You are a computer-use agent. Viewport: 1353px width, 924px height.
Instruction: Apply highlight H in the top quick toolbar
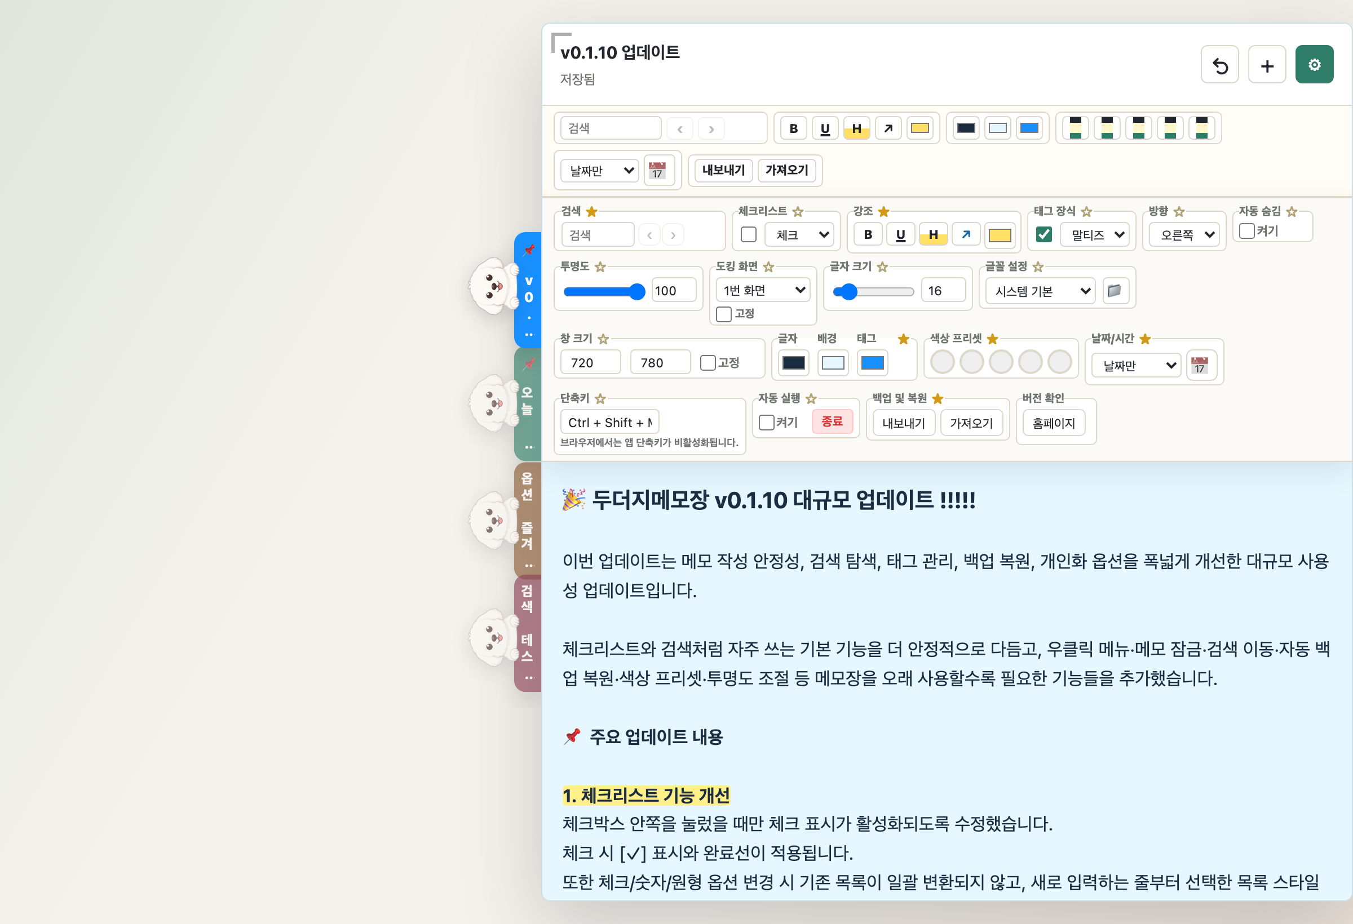pyautogui.click(x=856, y=128)
